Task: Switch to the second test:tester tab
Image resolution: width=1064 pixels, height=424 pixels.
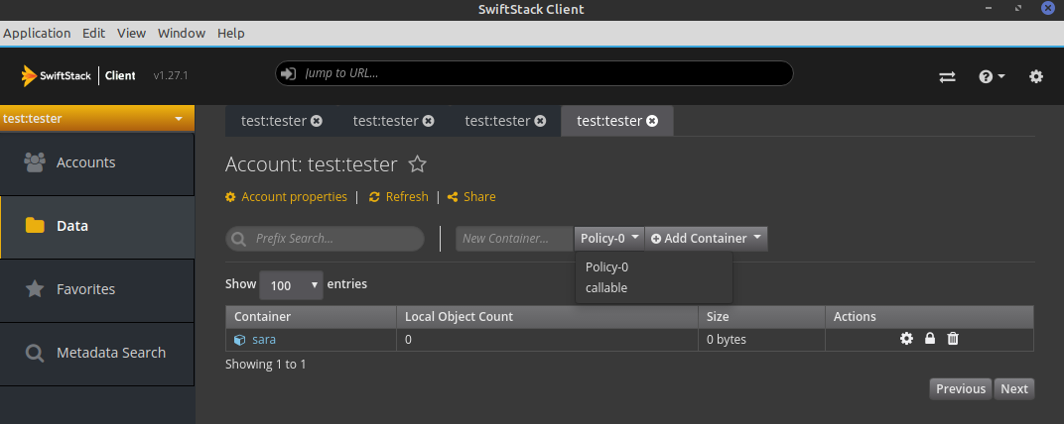Action: (x=386, y=121)
